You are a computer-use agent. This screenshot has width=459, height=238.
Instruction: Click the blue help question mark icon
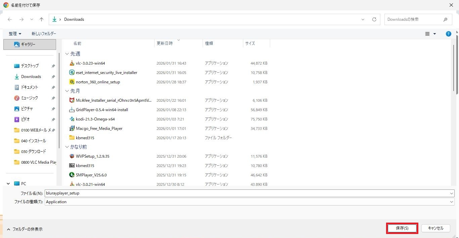click(x=448, y=34)
